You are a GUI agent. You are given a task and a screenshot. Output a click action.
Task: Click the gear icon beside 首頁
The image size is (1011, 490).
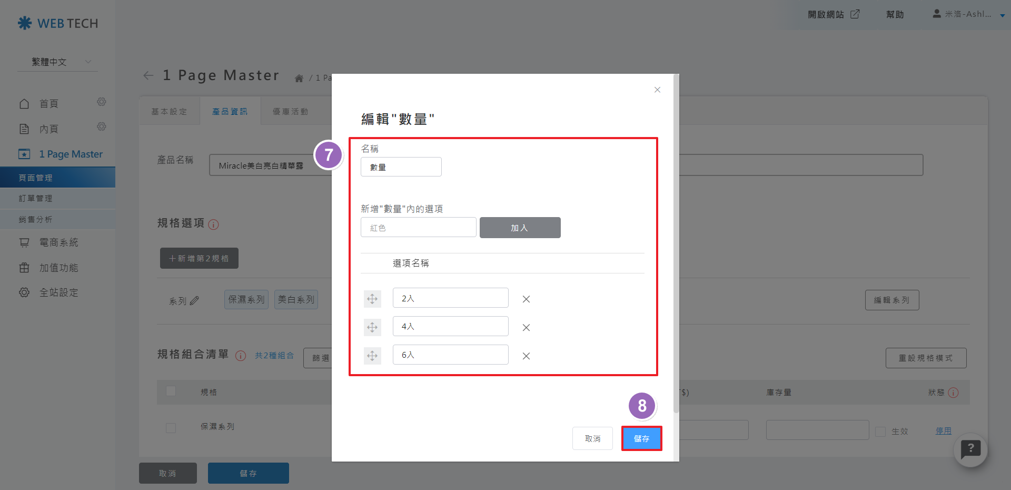[x=102, y=102]
